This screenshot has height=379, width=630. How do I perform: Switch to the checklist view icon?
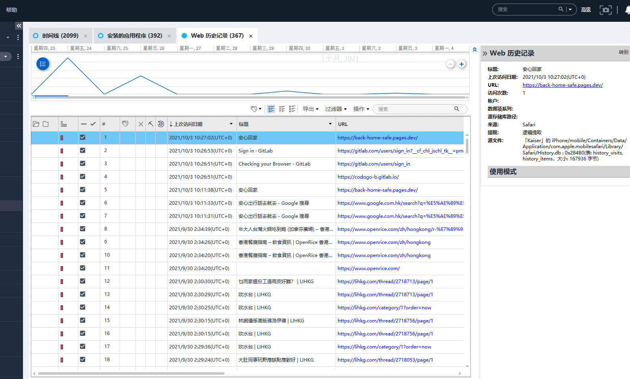point(282,109)
